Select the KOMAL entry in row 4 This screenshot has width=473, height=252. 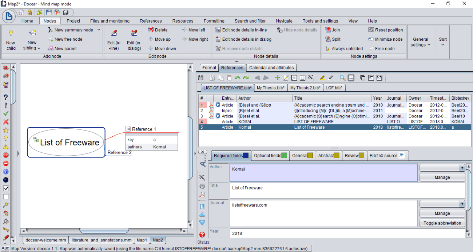pos(335,122)
